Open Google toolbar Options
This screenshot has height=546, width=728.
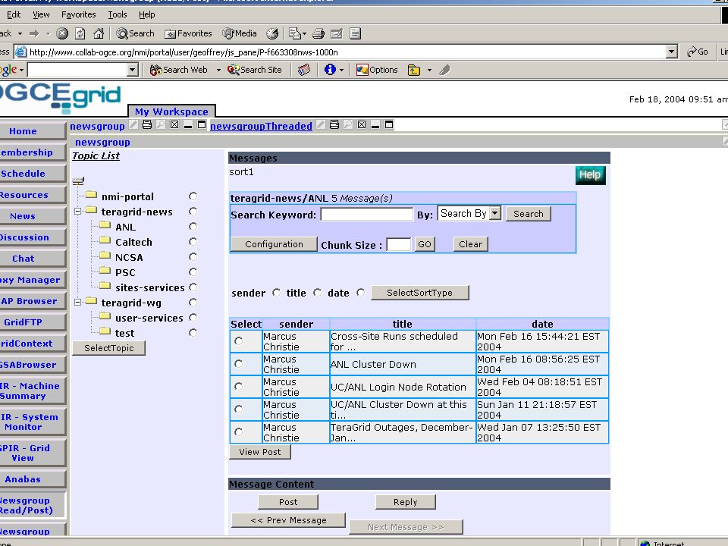click(377, 70)
